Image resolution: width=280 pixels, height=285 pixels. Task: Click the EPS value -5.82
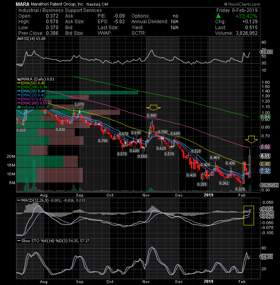(119, 22)
